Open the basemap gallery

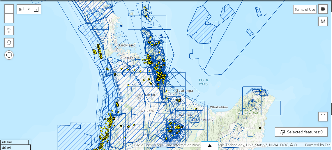tap(323, 9)
